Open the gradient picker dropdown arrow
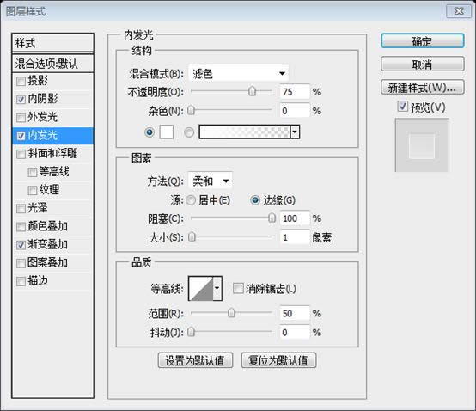 295,132
